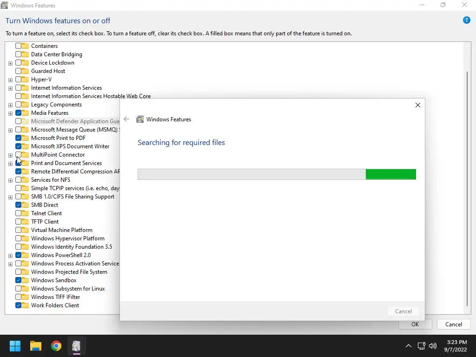The height and width of the screenshot is (357, 476).
Task: Expand Microsoft Message Queue (MSMQ) node
Action: coord(10,130)
